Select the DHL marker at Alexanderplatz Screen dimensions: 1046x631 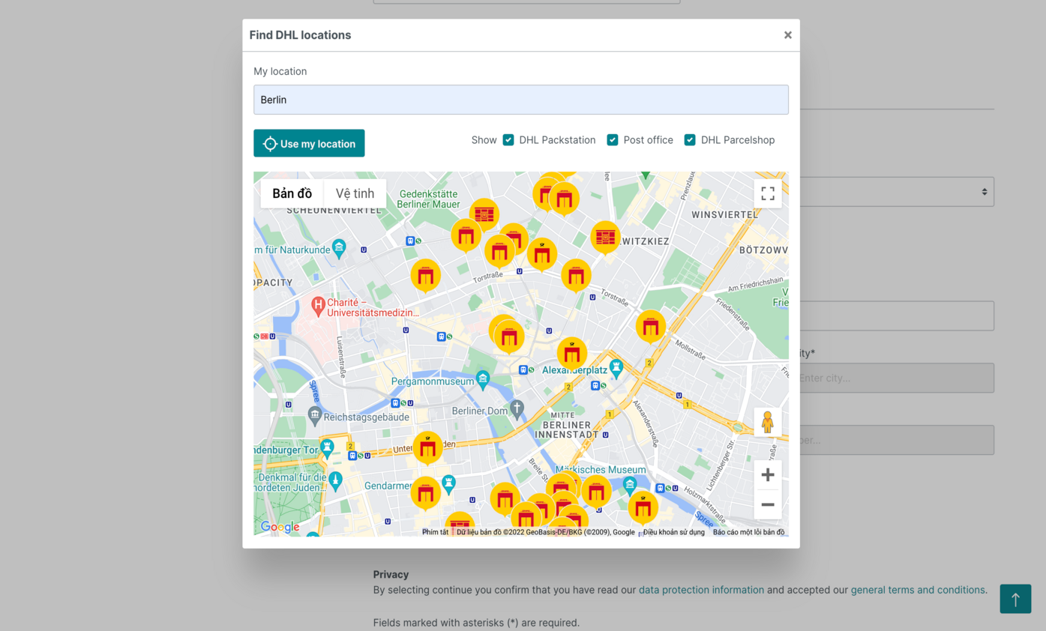572,353
